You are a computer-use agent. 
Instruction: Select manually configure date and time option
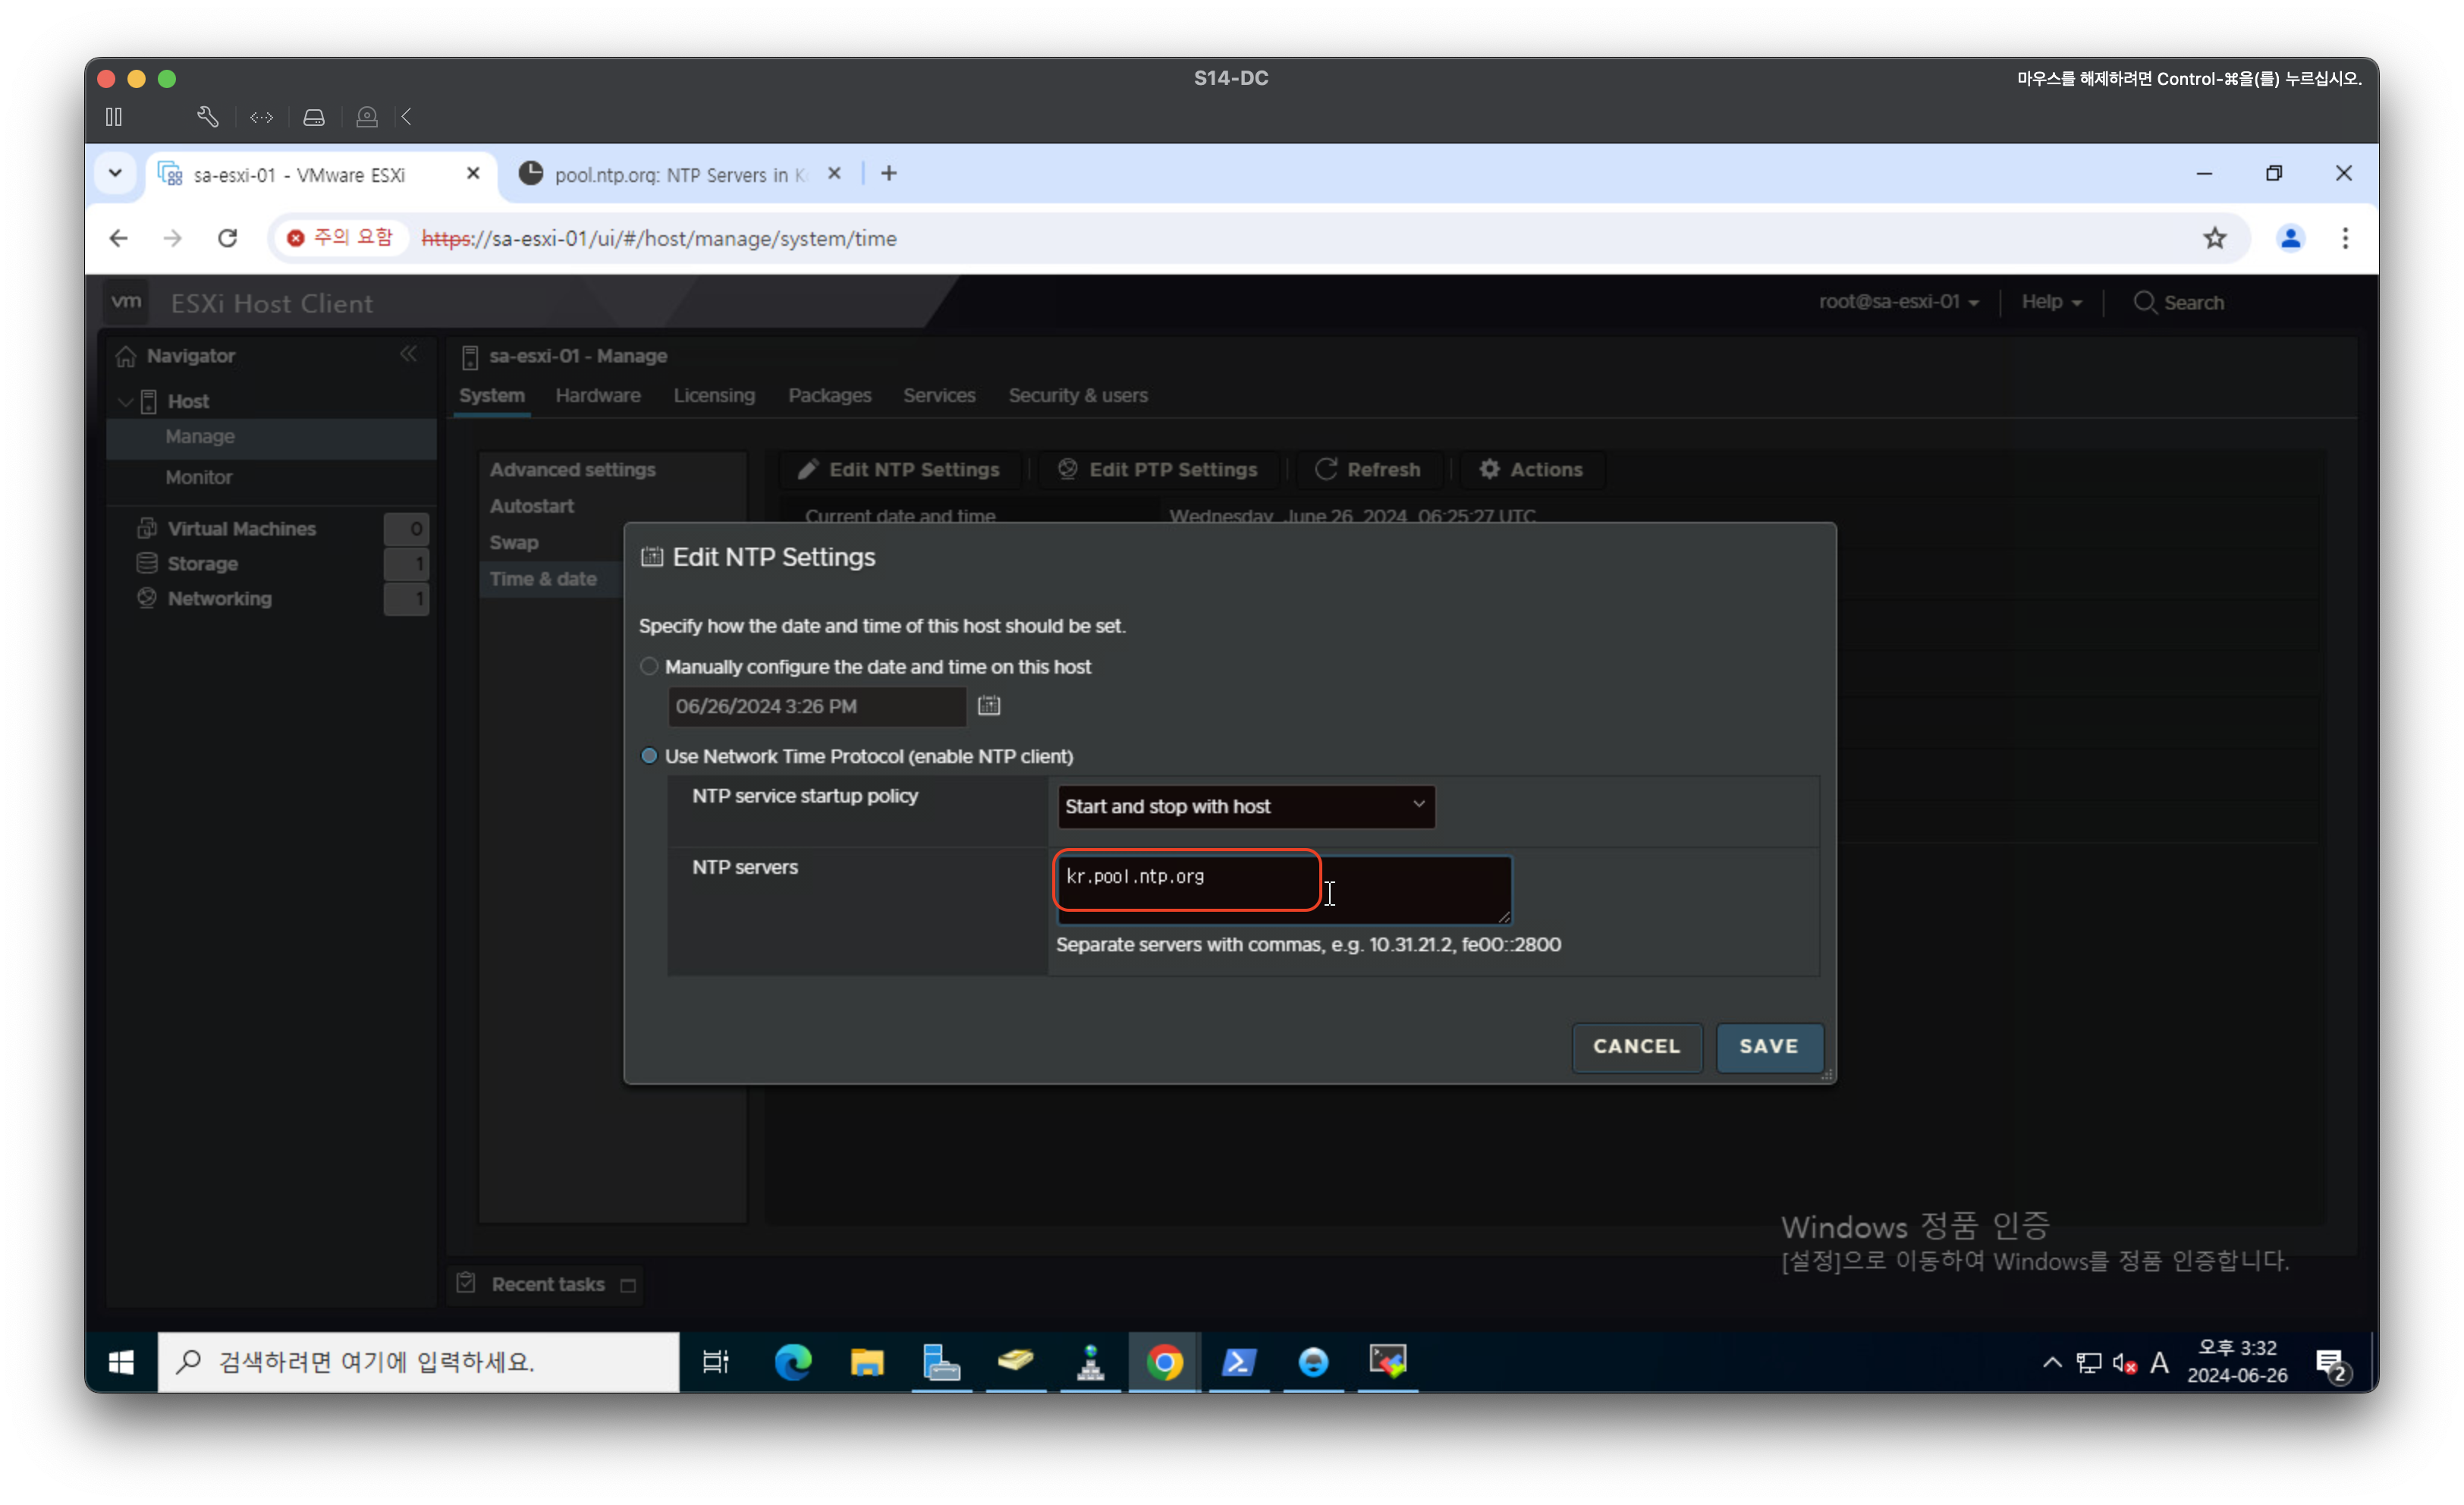click(x=649, y=666)
